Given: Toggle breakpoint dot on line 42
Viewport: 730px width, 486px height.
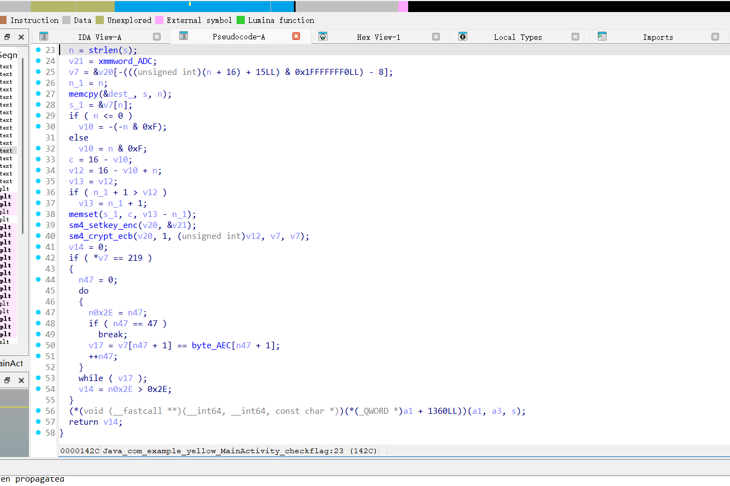Looking at the screenshot, I should pyautogui.click(x=38, y=257).
